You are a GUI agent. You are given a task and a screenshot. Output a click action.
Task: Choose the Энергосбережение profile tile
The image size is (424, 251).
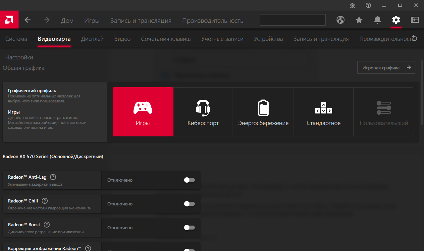[x=263, y=112]
